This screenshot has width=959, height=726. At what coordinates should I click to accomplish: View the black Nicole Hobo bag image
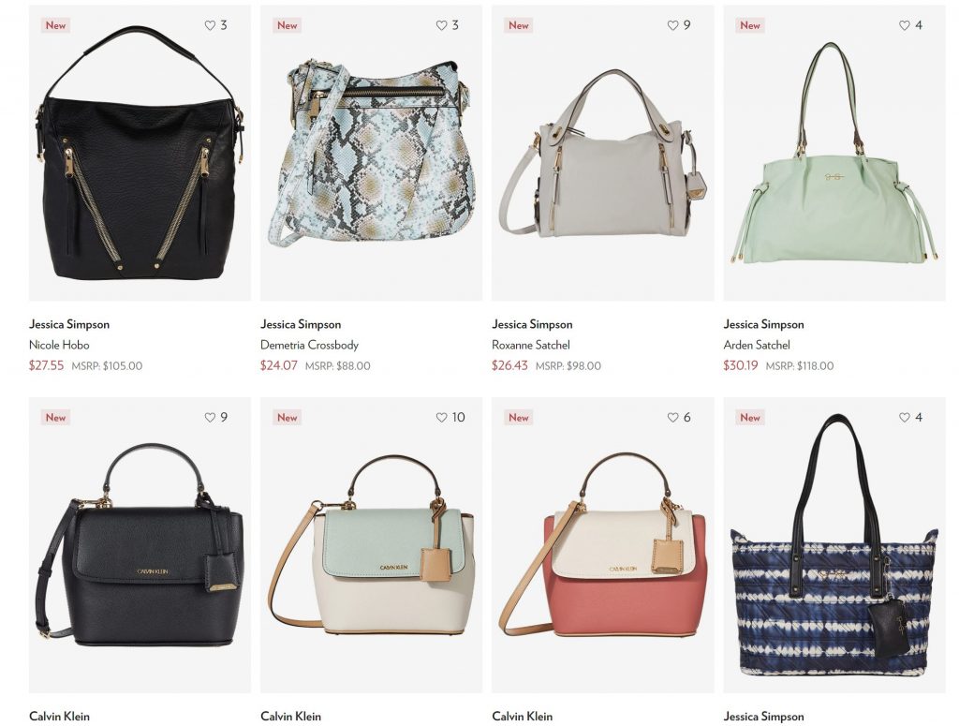(140, 154)
